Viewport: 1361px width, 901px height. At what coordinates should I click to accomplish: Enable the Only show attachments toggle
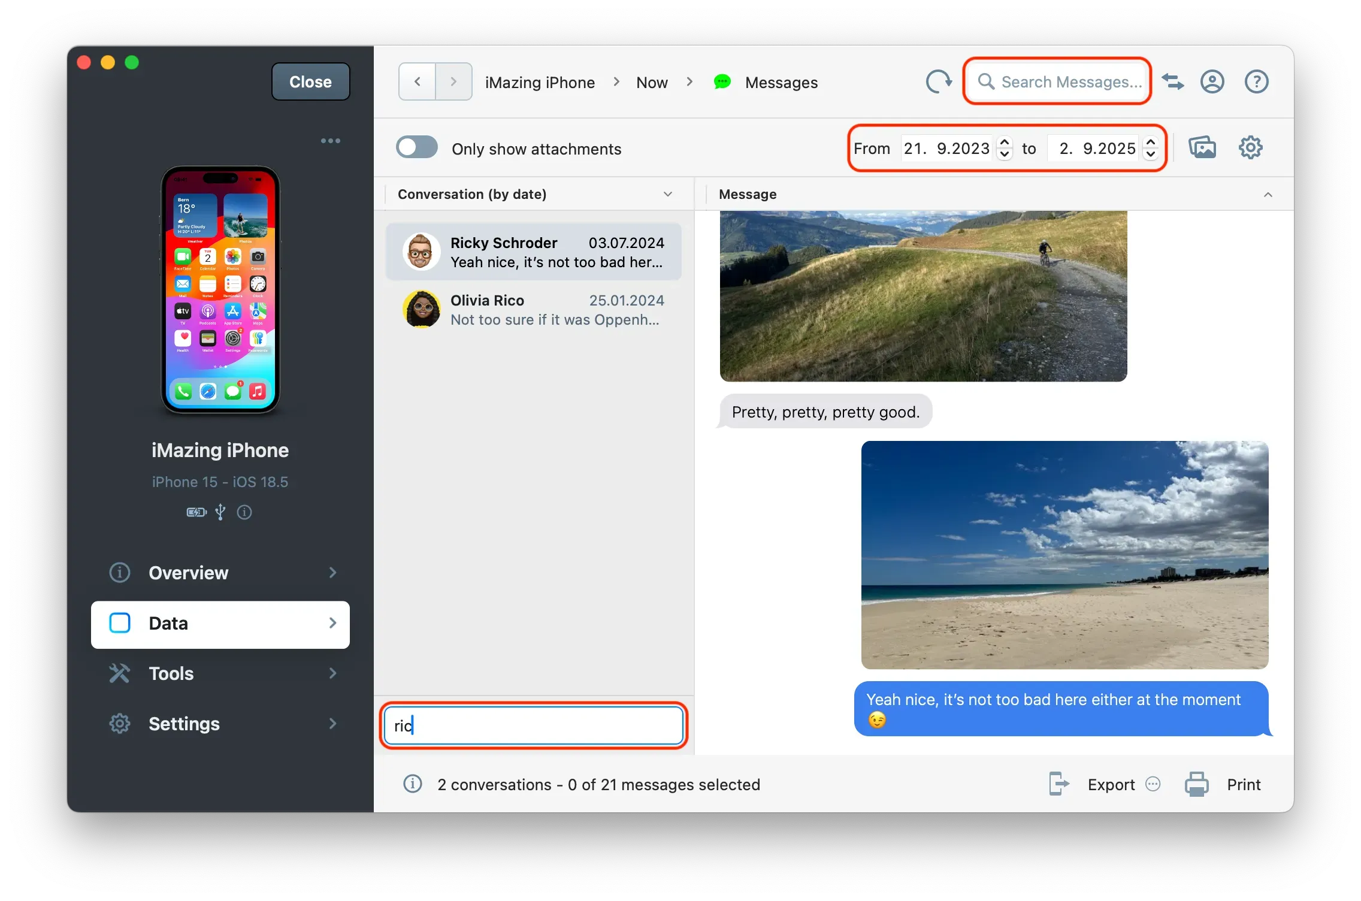point(417,147)
